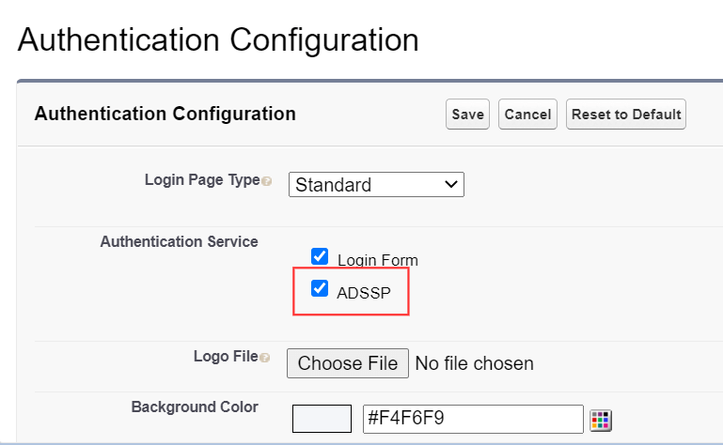This screenshot has height=445, width=723.
Task: Click the background color preview swatch
Action: [322, 419]
